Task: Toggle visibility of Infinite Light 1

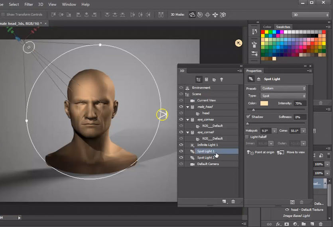Action: point(181,145)
